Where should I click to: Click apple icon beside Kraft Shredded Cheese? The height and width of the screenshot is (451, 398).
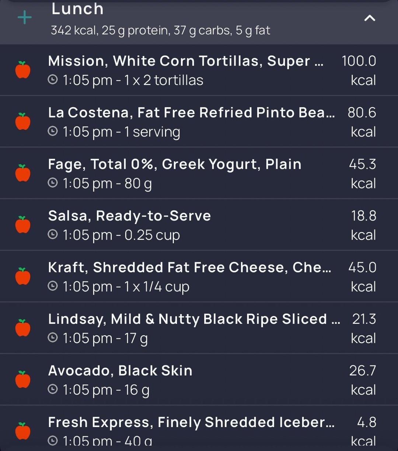(23, 276)
